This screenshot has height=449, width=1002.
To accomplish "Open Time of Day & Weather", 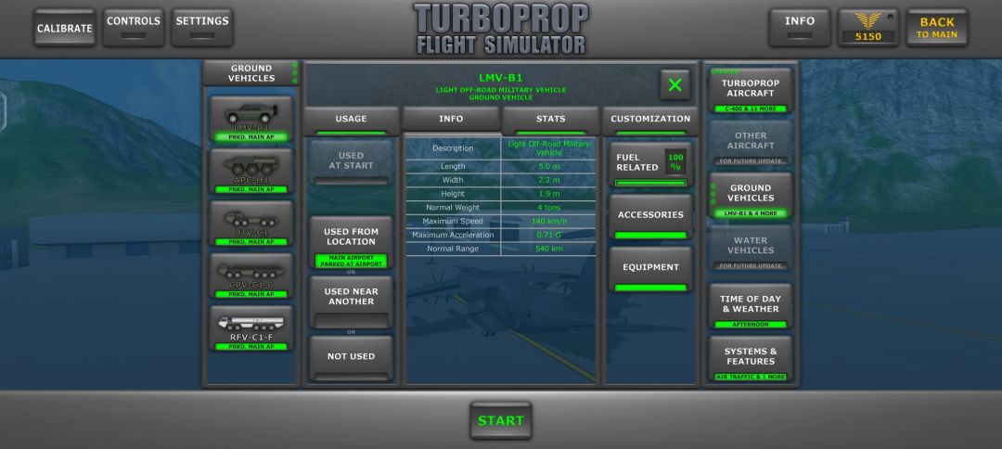I will coord(751,306).
